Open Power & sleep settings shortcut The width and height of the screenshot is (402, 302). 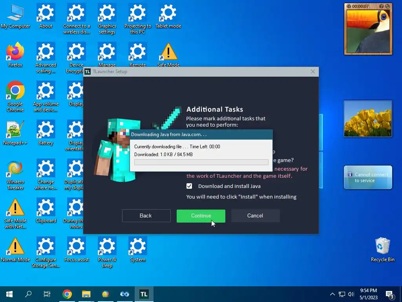pyautogui.click(x=107, y=252)
